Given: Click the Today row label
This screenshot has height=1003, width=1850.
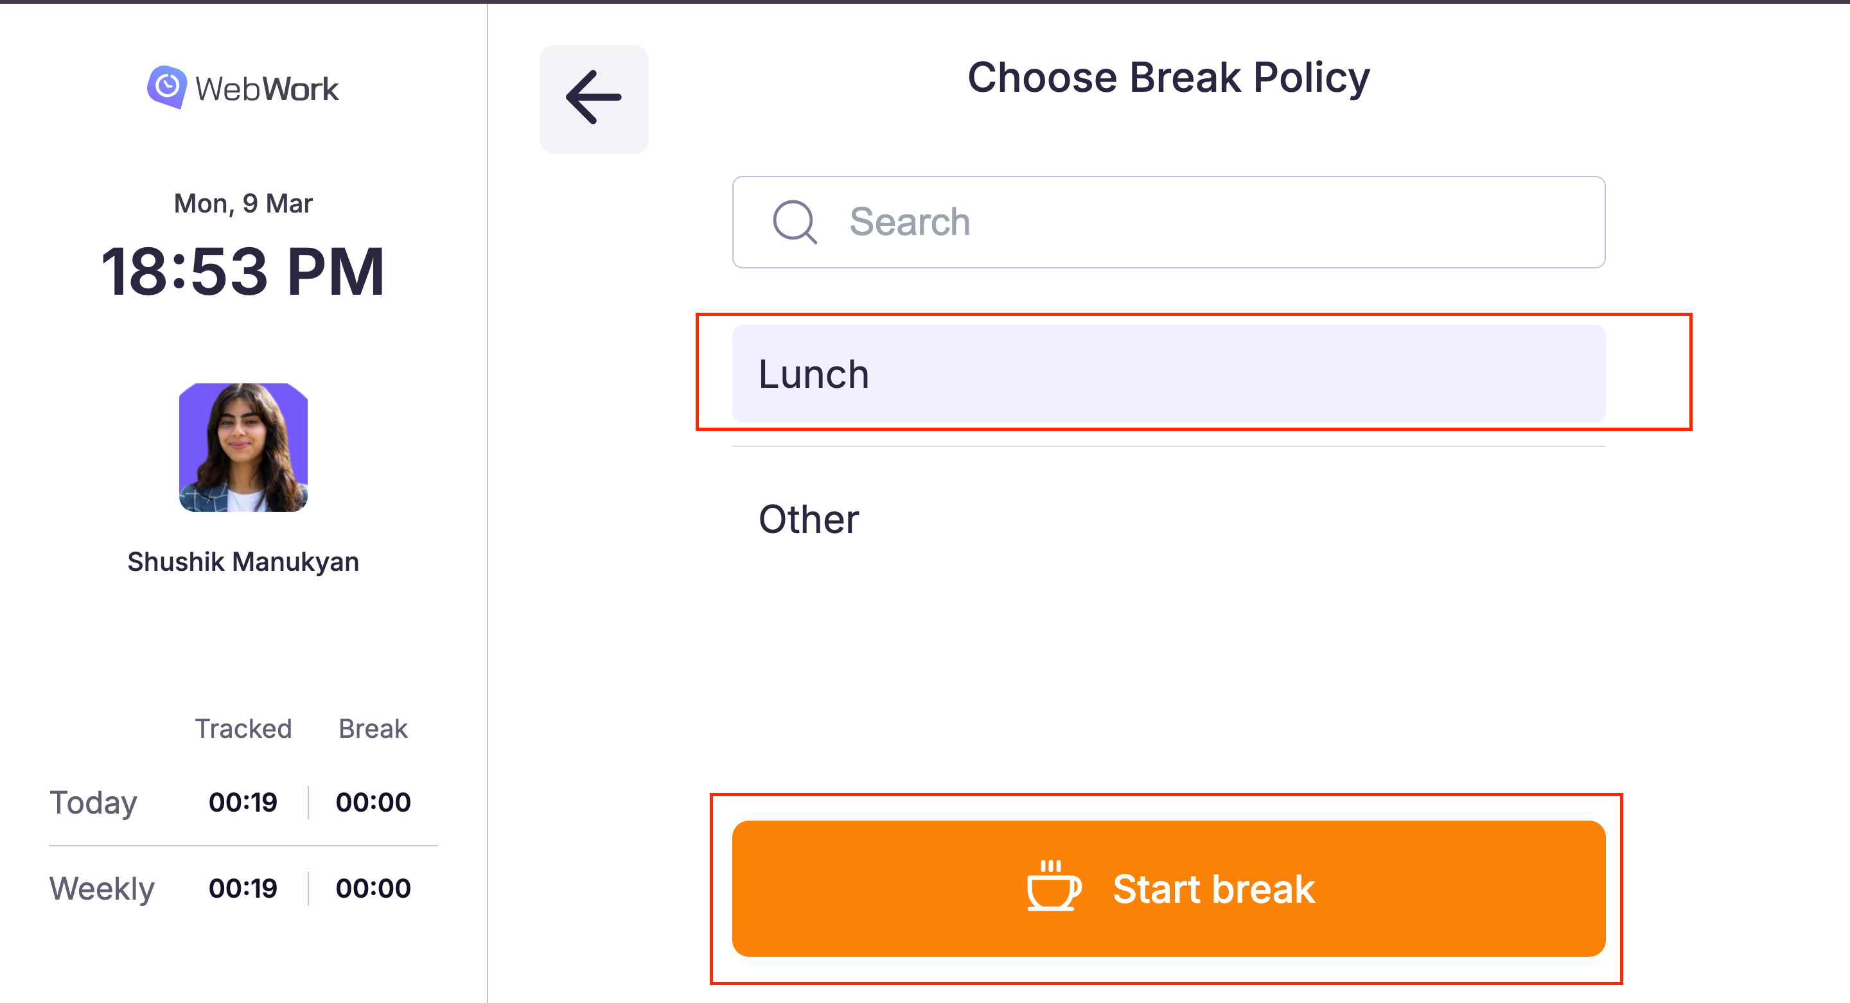Looking at the screenshot, I should point(92,802).
